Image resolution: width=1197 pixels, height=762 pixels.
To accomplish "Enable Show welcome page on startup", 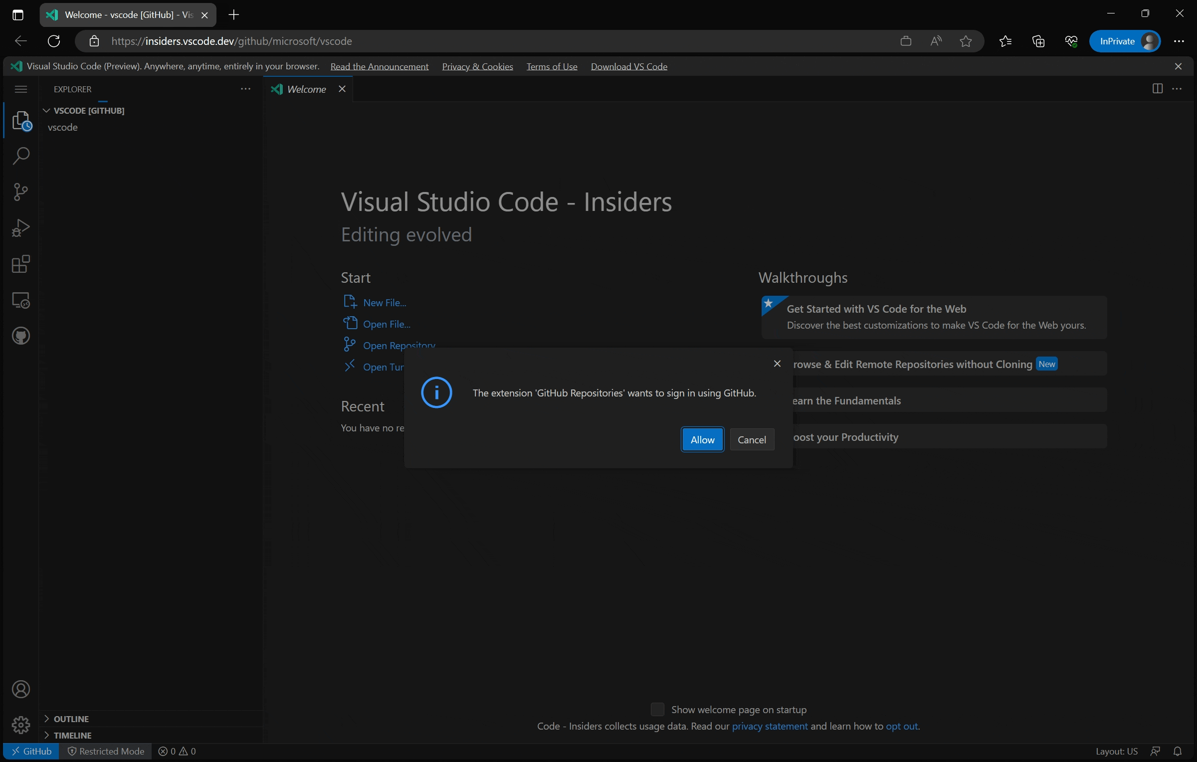I will tap(657, 709).
